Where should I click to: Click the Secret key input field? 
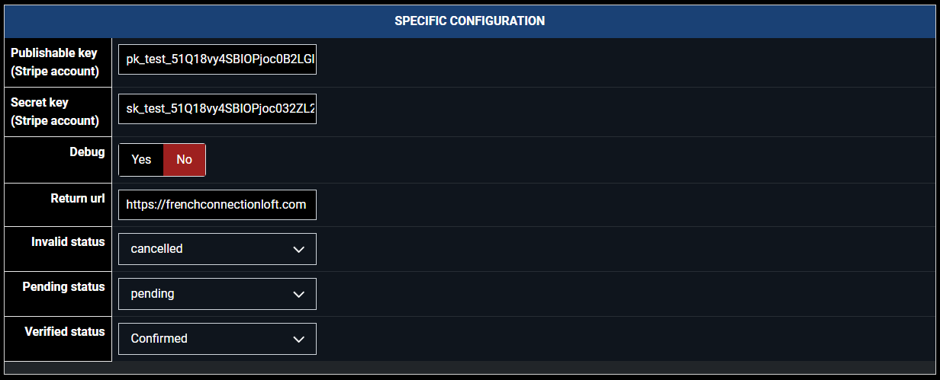[217, 109]
